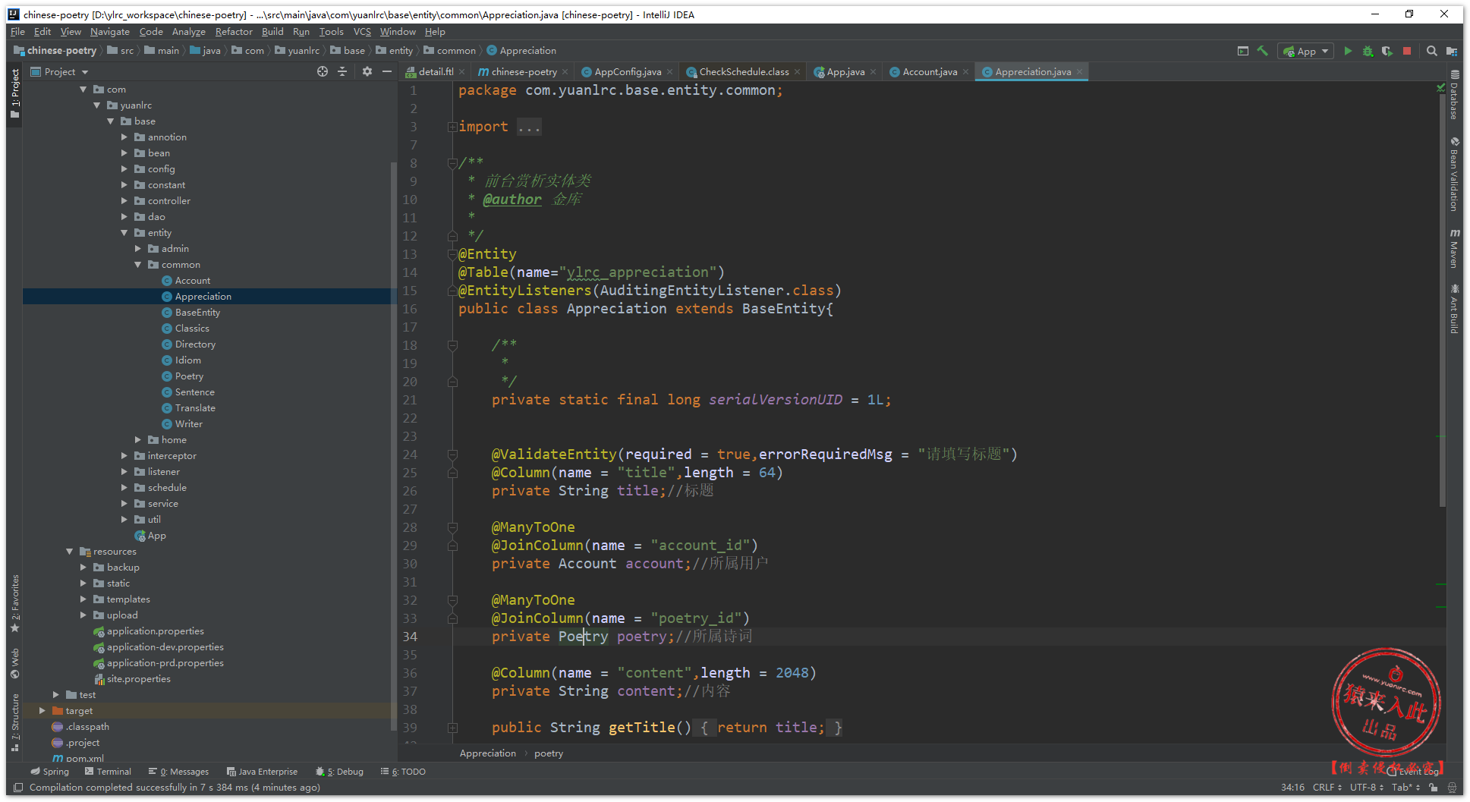Image resolution: width=1470 pixels, height=802 pixels.
Task: Collapse the entity folder in the tree
Action: pyautogui.click(x=124, y=233)
